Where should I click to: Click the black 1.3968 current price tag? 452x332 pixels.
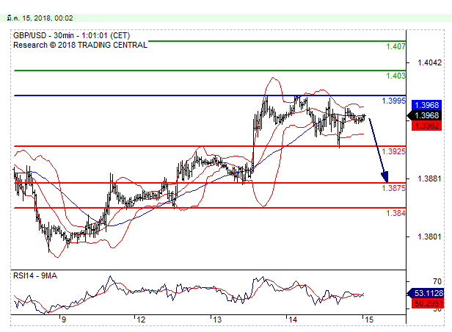(x=426, y=115)
